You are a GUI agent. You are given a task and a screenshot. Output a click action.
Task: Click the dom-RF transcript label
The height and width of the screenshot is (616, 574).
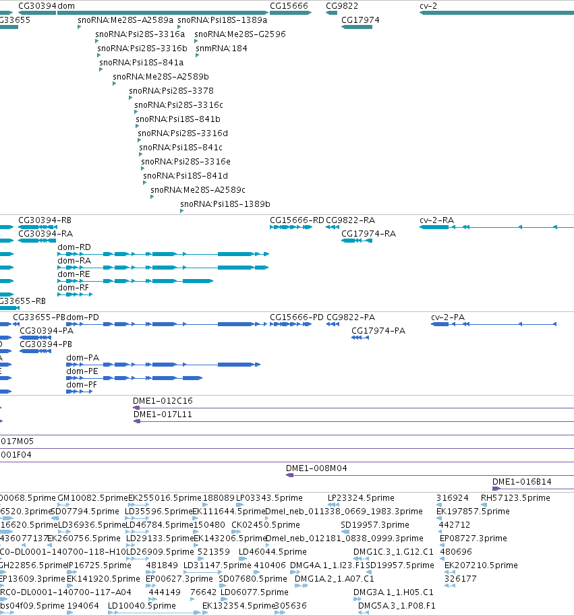point(73,288)
